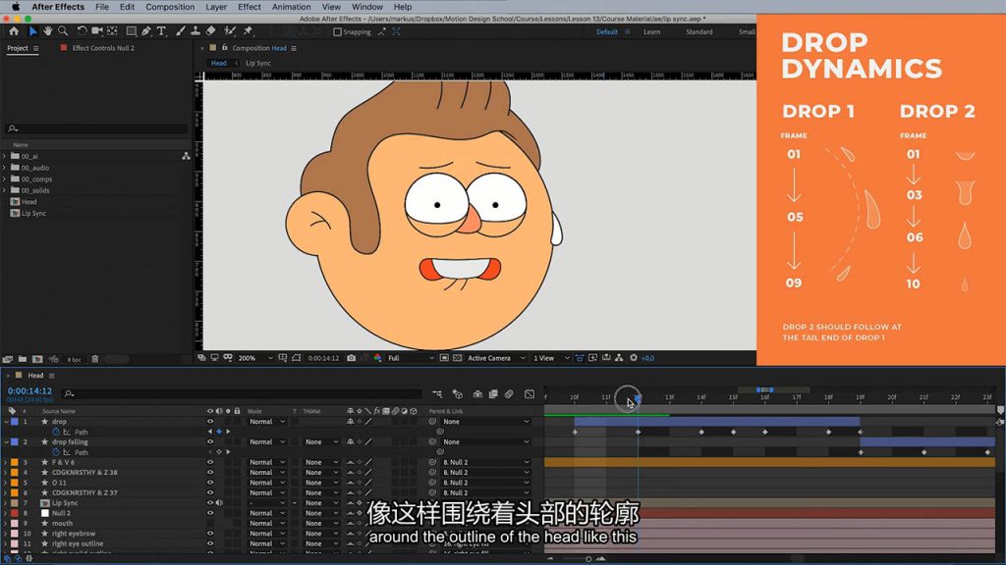The image size is (1006, 565).
Task: Select the Rotation tool
Action: pos(82,30)
